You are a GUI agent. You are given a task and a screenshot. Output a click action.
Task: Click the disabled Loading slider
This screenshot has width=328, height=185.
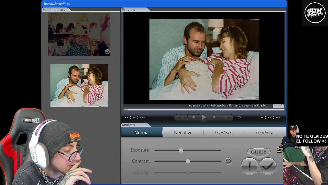[x=188, y=173]
